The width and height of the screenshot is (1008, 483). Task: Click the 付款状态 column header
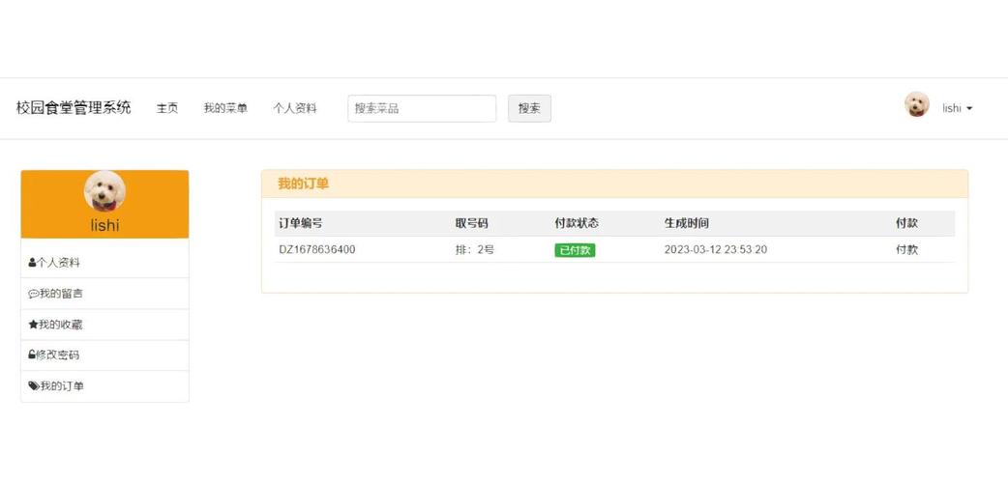(x=577, y=223)
